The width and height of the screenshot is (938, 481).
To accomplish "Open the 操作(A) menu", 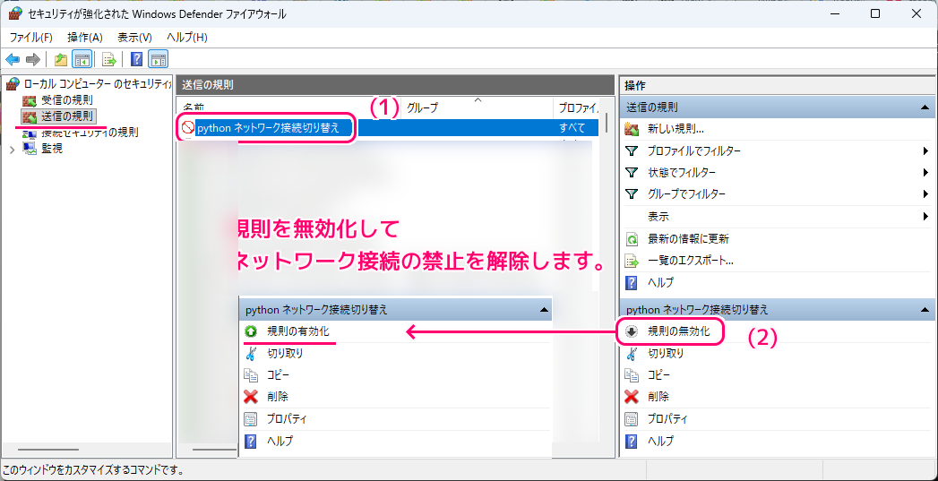I will [x=85, y=38].
